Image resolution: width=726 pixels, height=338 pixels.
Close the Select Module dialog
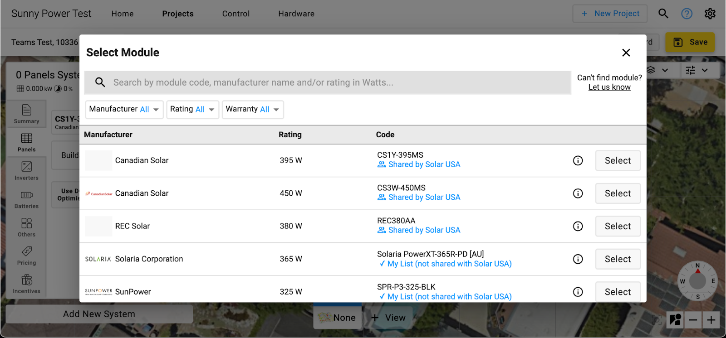(x=626, y=53)
